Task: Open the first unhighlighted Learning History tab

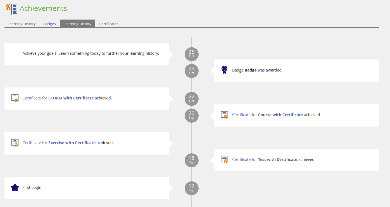Action: [22, 24]
